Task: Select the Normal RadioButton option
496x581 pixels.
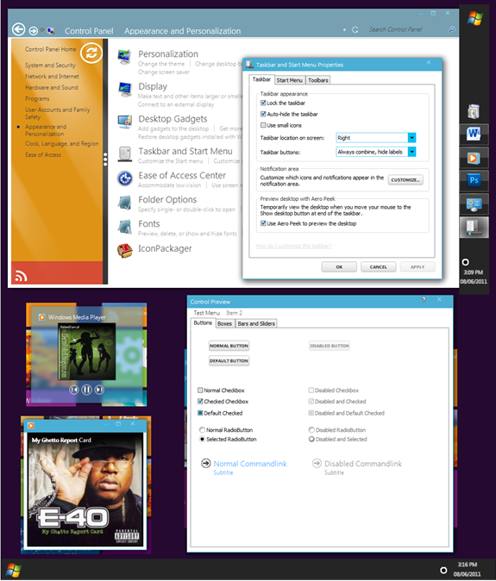Action: pos(202,430)
